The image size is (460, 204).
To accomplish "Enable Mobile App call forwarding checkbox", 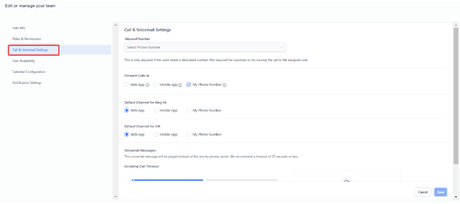I will [x=156, y=84].
